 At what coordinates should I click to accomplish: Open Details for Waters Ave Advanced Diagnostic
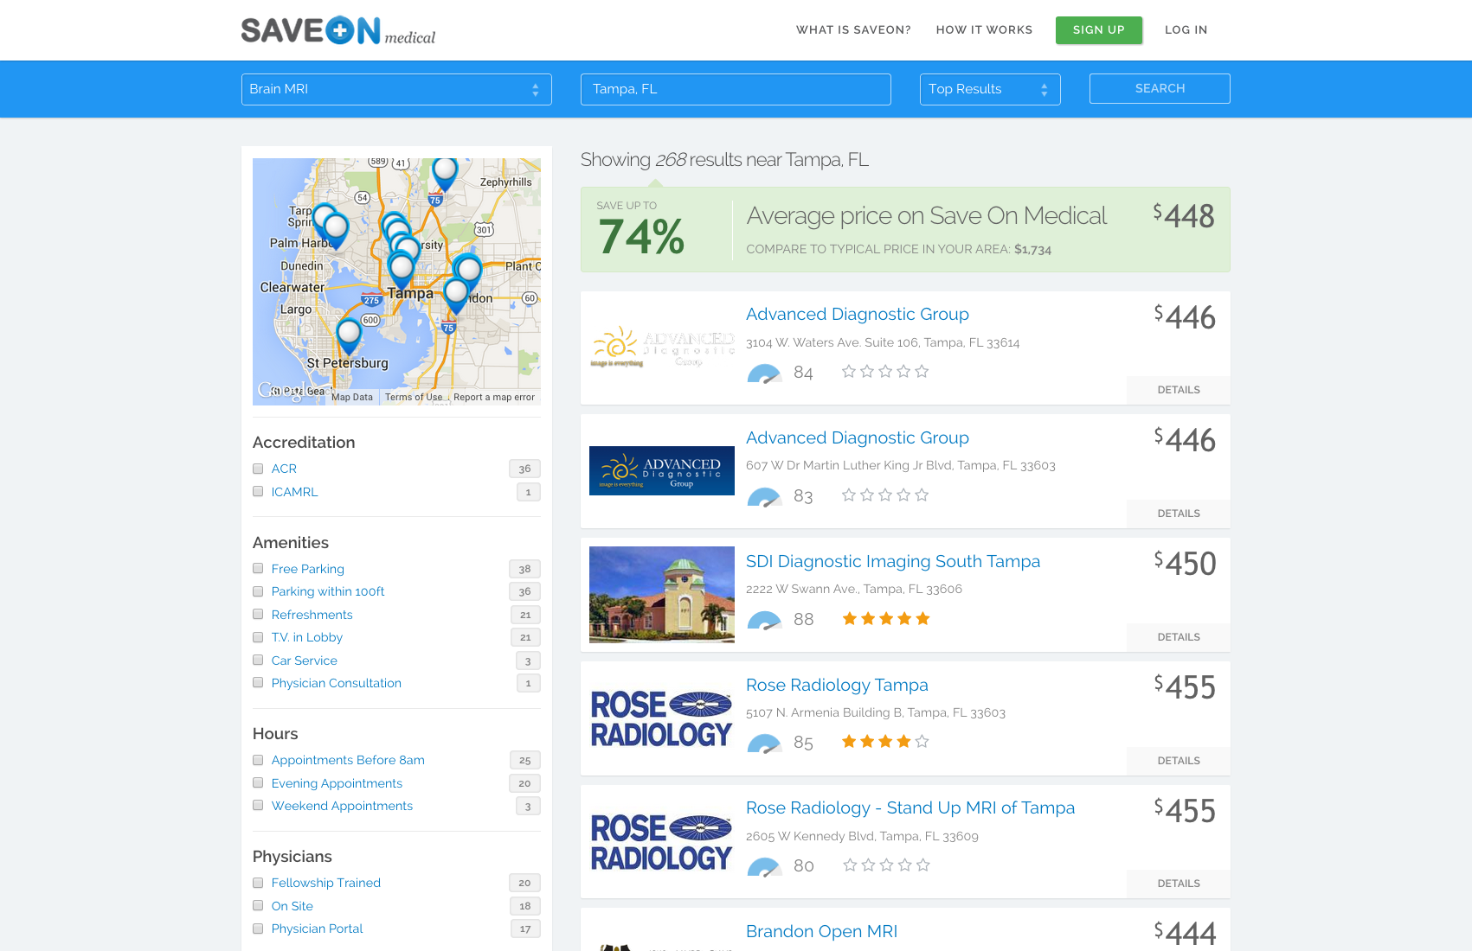point(1179,390)
